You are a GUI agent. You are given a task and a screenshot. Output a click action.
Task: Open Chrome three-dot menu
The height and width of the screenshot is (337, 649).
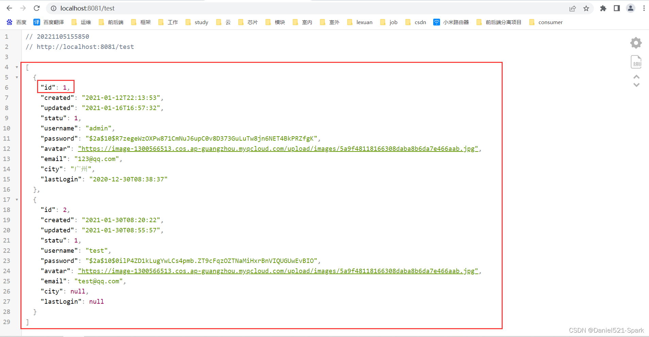(x=644, y=8)
